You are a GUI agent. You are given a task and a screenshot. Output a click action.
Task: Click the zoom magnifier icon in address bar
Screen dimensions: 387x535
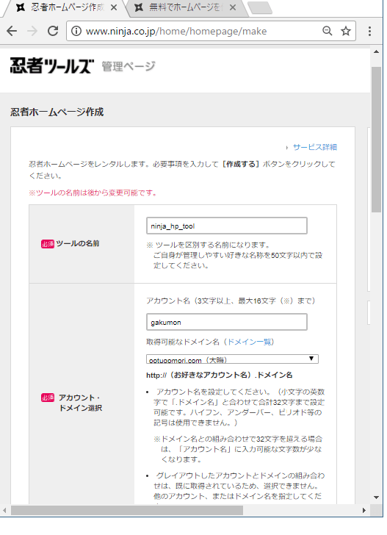point(327,31)
